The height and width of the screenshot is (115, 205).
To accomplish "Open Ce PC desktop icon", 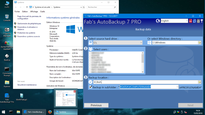I will pos(7,4).
